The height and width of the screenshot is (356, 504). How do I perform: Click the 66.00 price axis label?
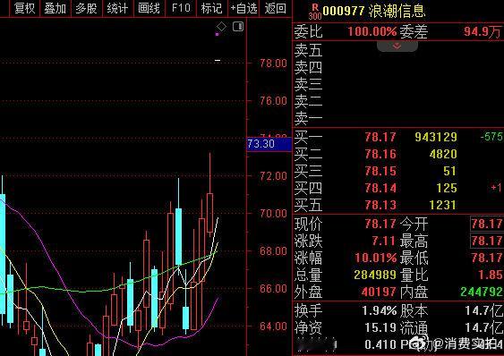273,289
